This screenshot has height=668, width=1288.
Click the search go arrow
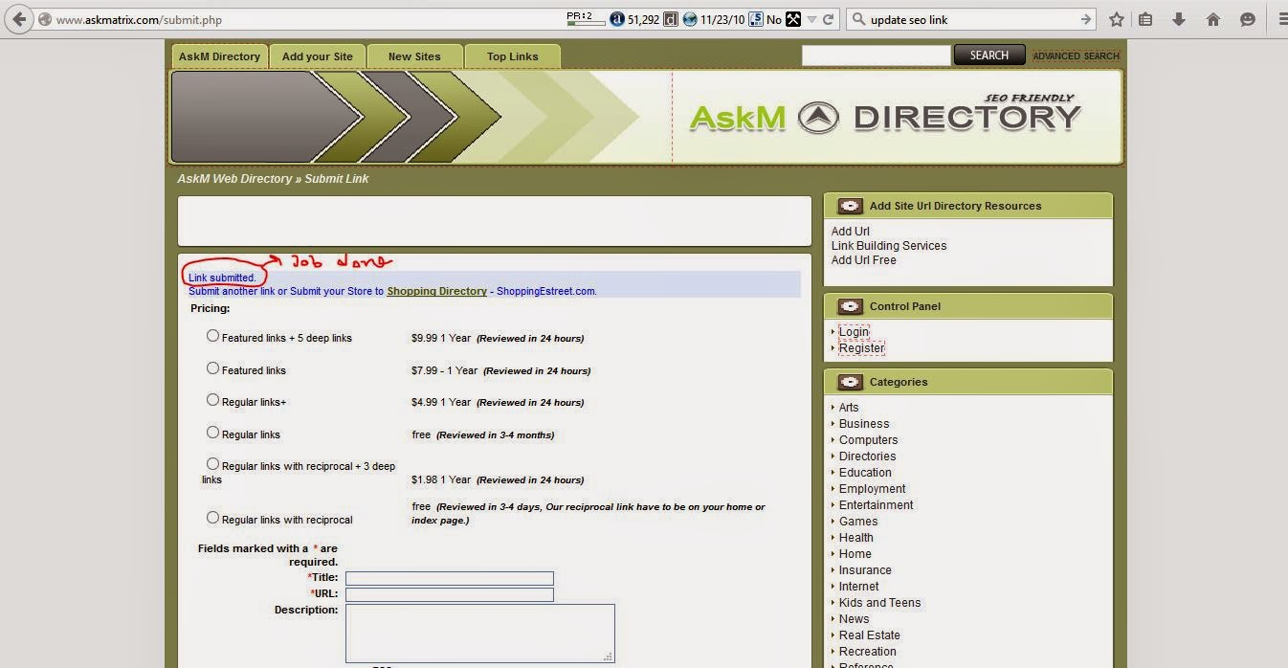pos(1085,19)
